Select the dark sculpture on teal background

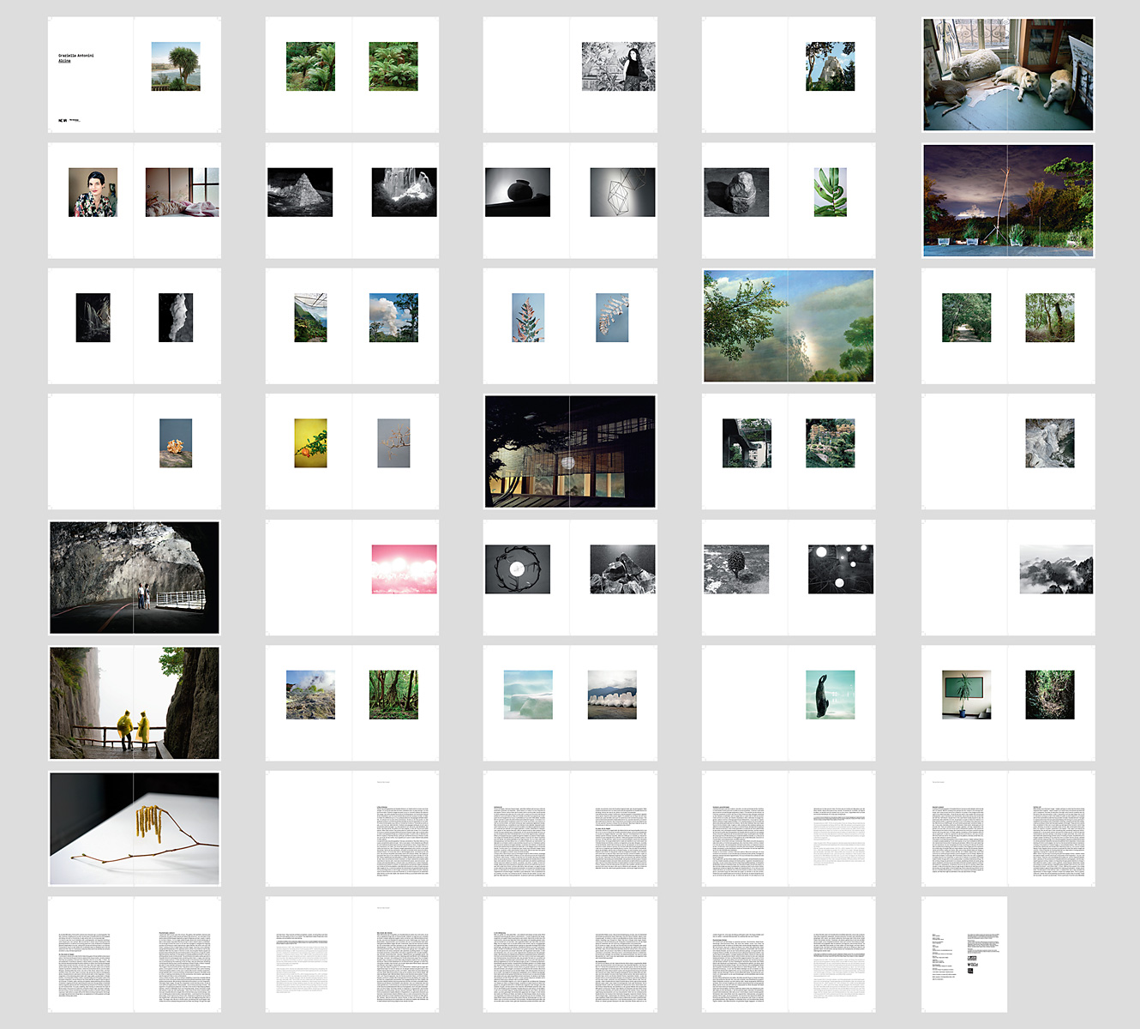(830, 695)
